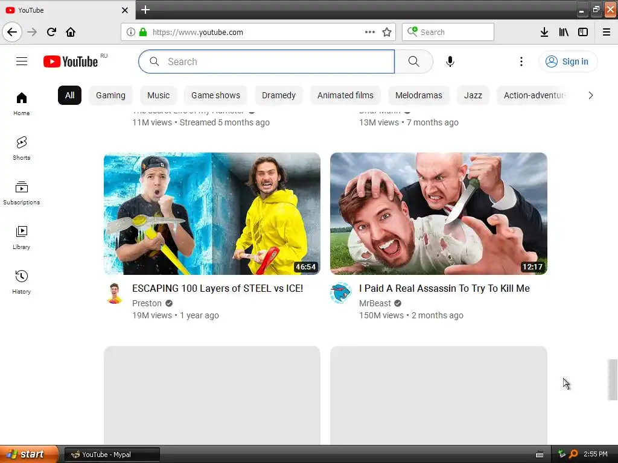Click the browser forward arrow

click(32, 32)
